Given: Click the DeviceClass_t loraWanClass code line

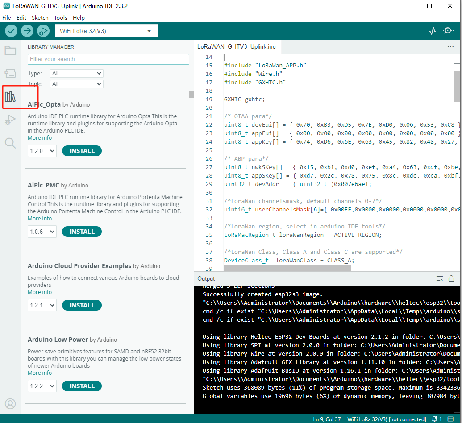Looking at the screenshot, I should [x=289, y=261].
